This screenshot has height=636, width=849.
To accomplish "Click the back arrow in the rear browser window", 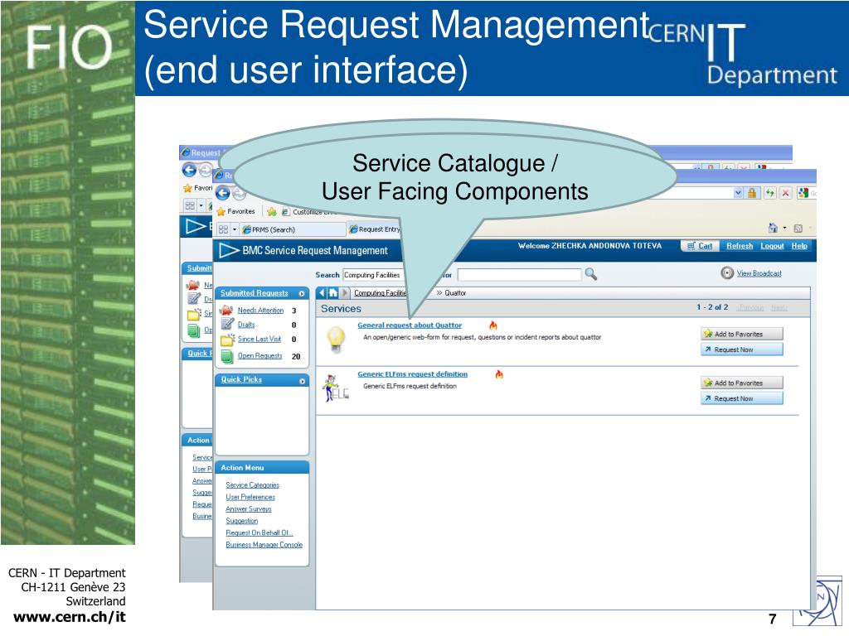I will 190,171.
